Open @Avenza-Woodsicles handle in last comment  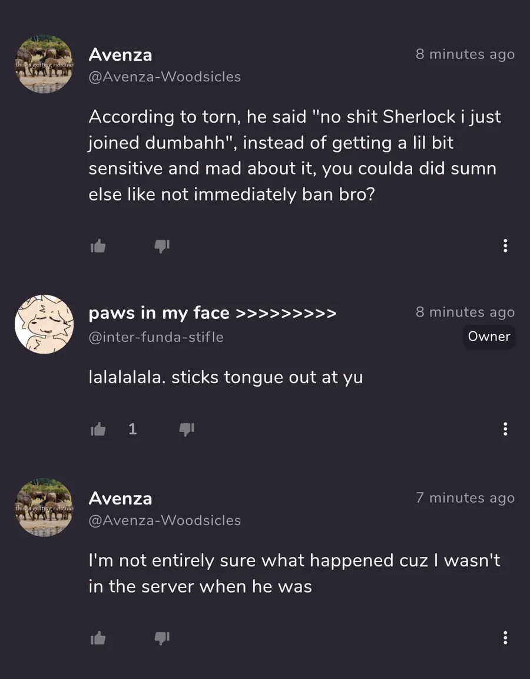pyautogui.click(x=164, y=520)
